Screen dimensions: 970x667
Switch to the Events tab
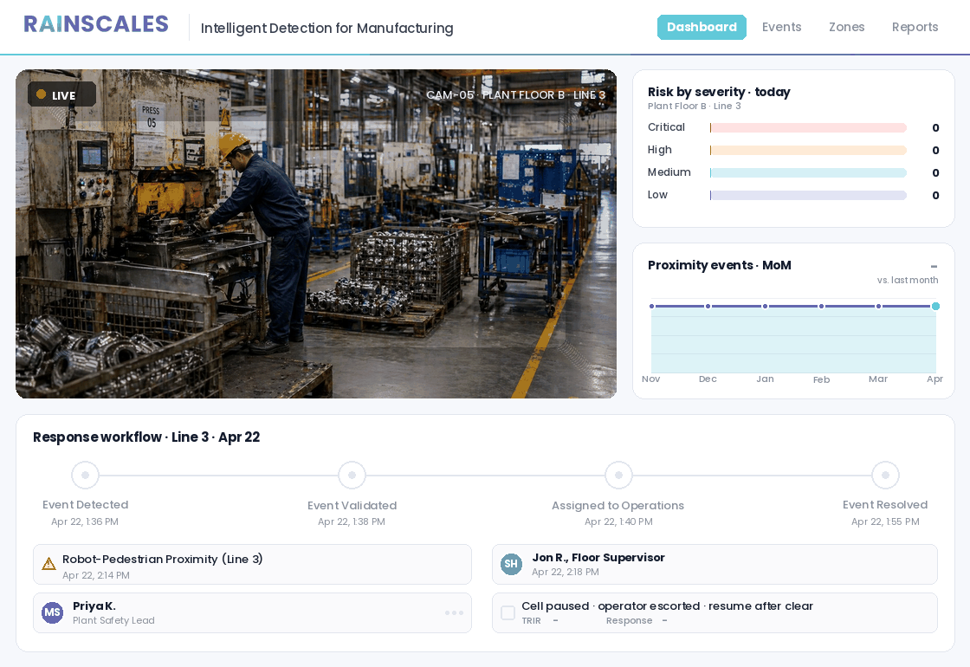[781, 27]
